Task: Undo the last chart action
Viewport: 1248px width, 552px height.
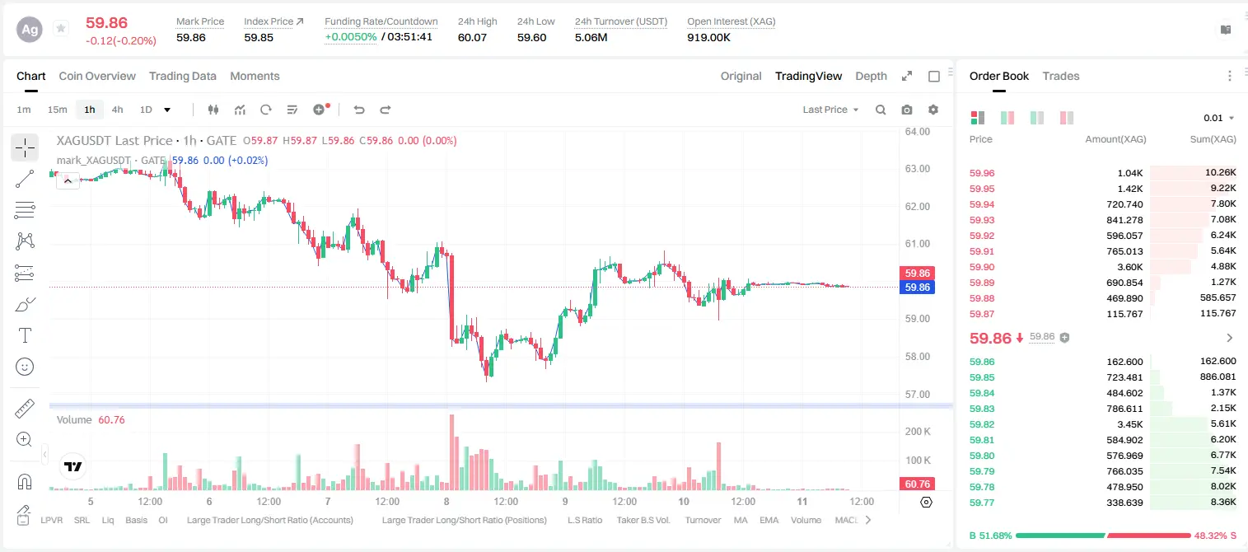Action: [358, 110]
